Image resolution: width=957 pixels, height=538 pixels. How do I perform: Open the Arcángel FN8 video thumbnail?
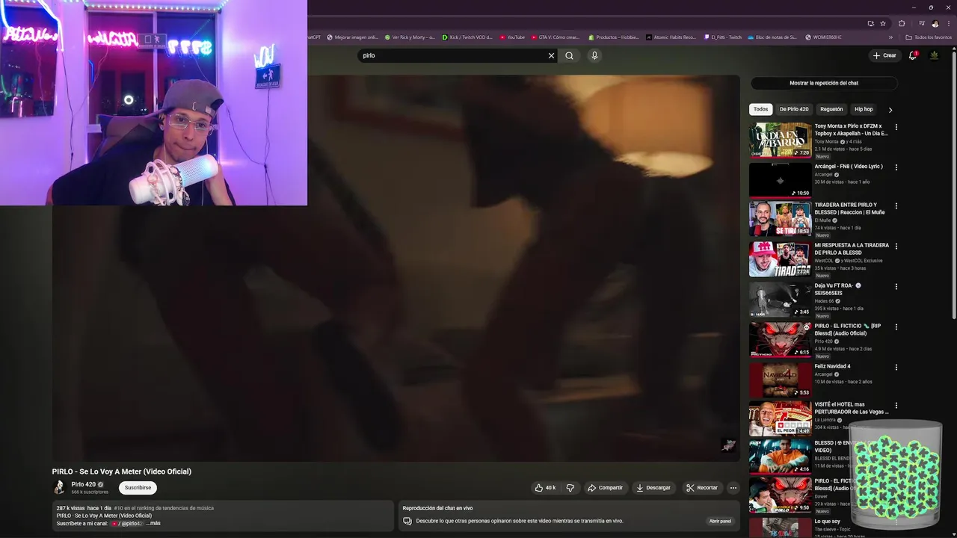pyautogui.click(x=780, y=180)
